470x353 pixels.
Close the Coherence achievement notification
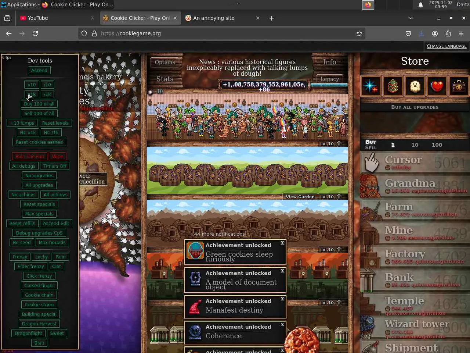pyautogui.click(x=282, y=325)
